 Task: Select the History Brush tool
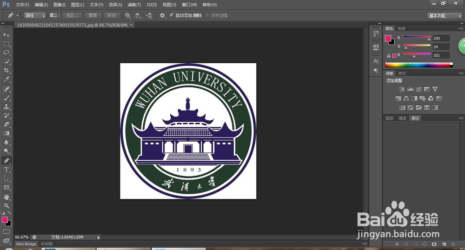pos(6,116)
